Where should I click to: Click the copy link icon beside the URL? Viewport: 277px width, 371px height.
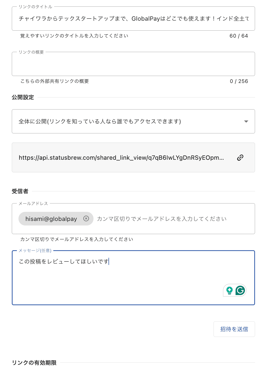tap(240, 158)
